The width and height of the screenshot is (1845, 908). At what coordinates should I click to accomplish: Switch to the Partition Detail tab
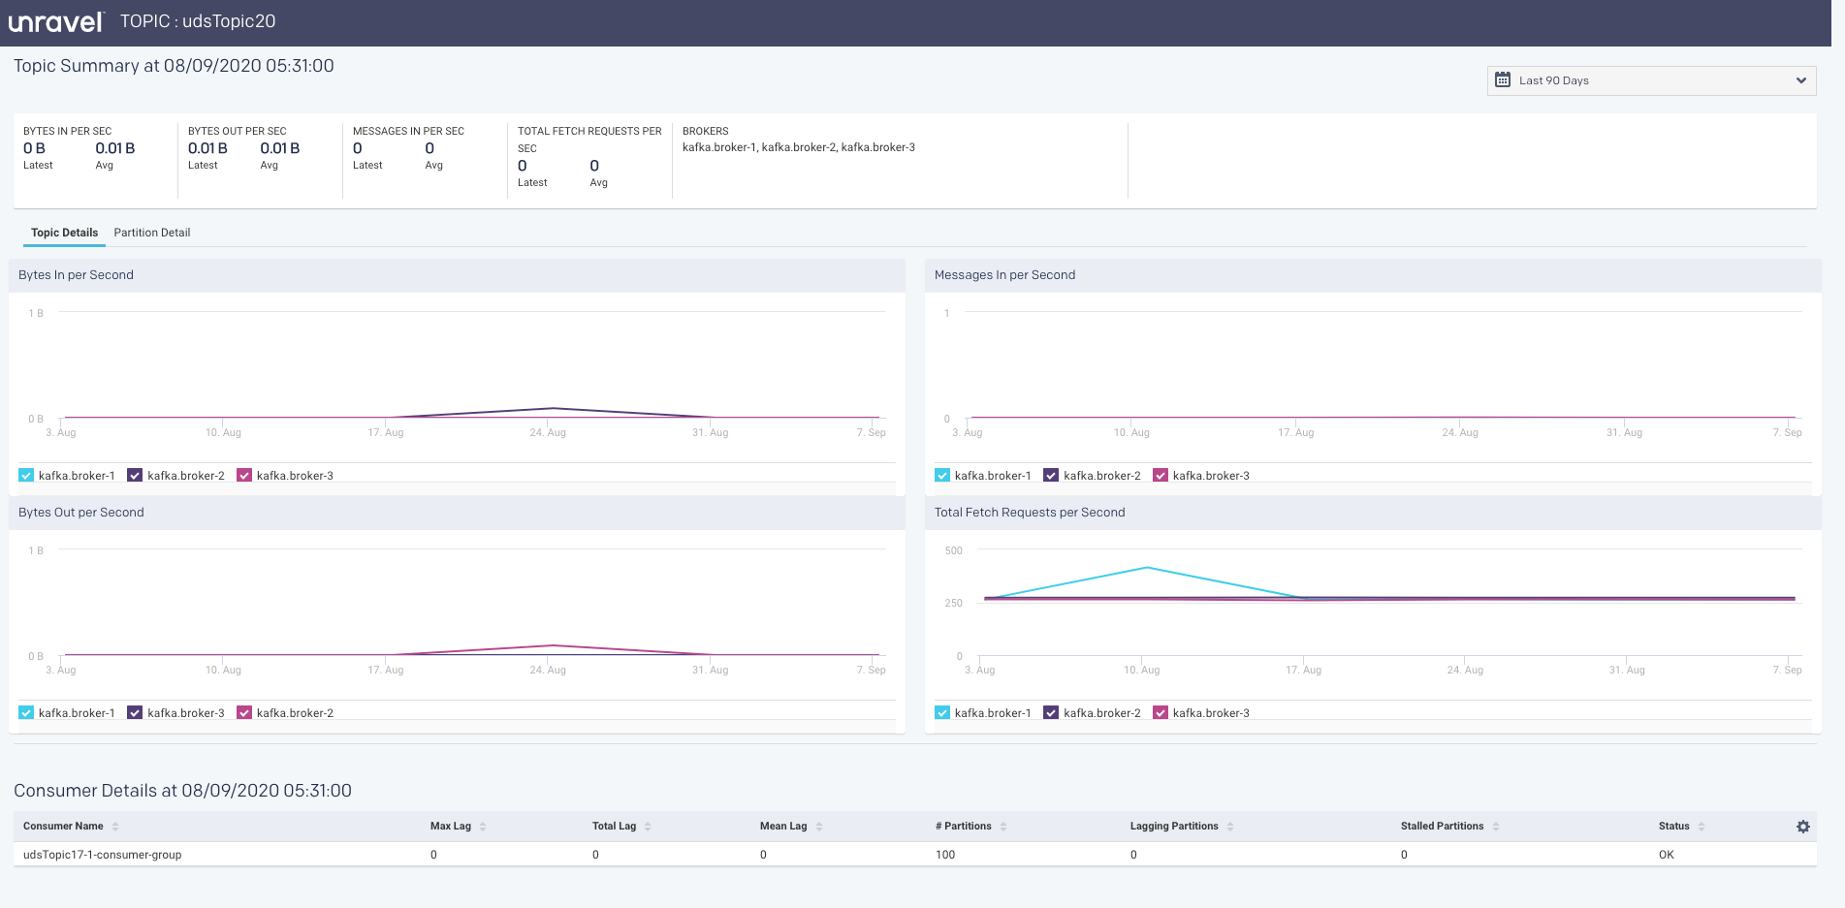coord(152,233)
